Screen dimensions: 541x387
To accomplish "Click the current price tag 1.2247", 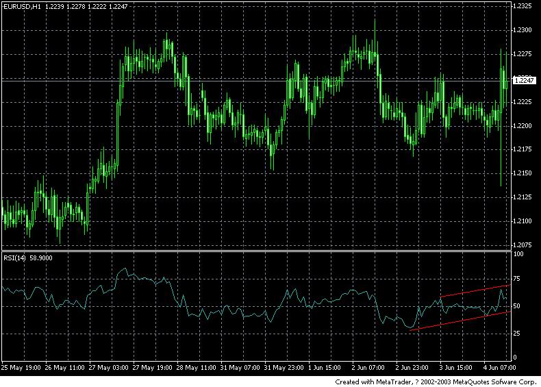I will pyautogui.click(x=524, y=80).
